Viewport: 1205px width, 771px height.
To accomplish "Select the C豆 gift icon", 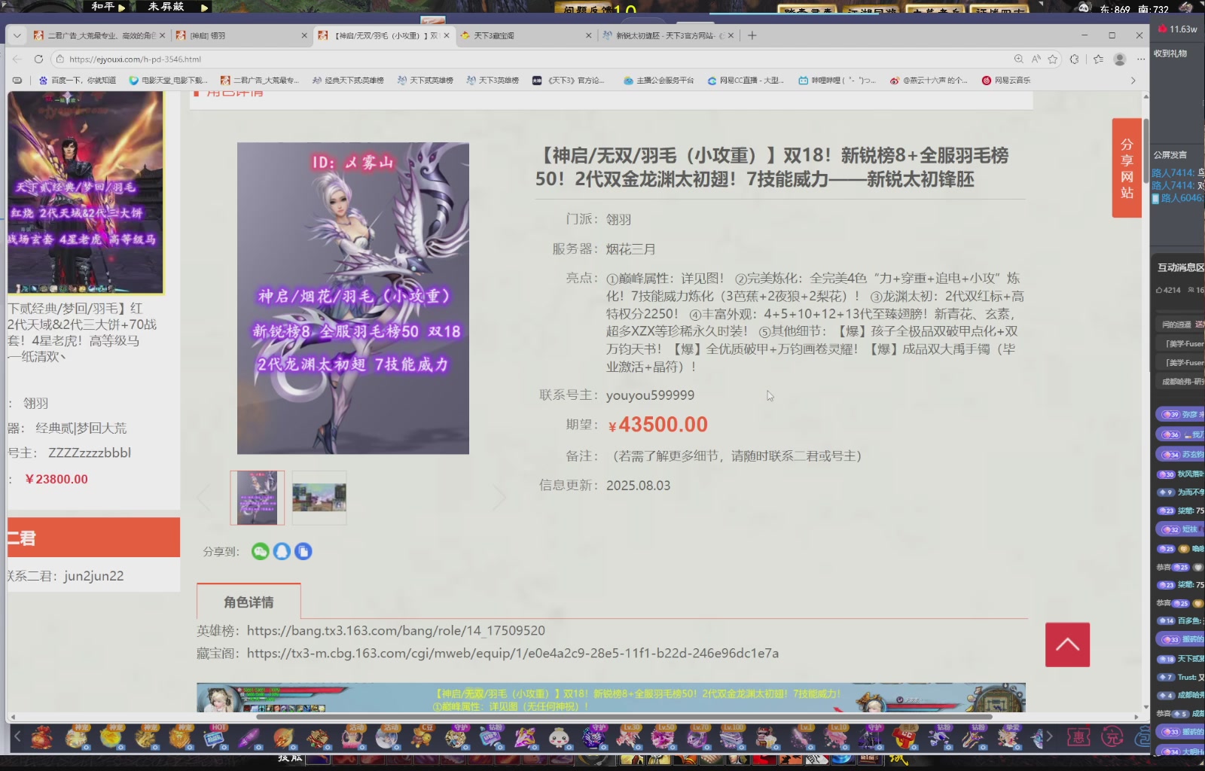I will coord(422,739).
